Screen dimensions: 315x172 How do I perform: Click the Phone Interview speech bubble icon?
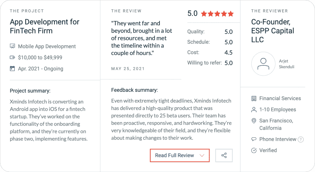[254, 139]
